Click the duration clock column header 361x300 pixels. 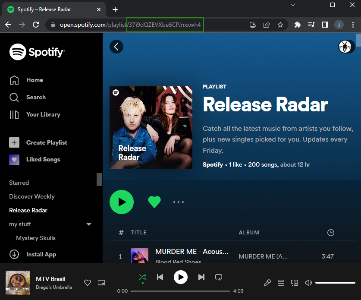tap(331, 233)
